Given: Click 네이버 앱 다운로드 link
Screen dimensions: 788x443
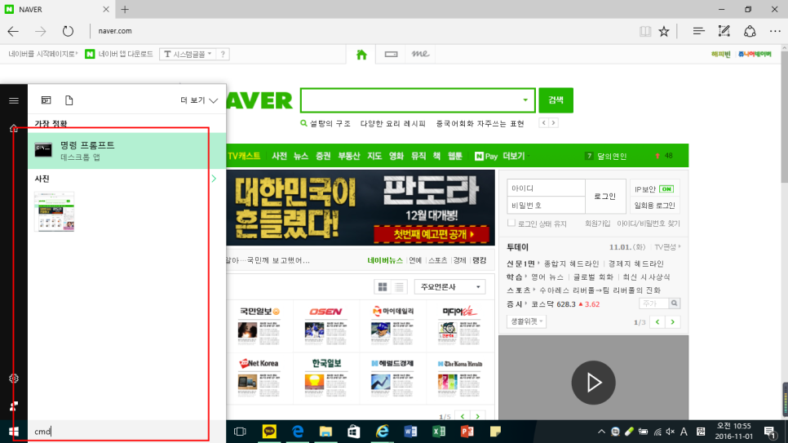Looking at the screenshot, I should click(119, 54).
